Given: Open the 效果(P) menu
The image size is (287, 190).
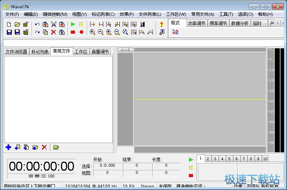Looking at the screenshot, I should [x=127, y=14].
